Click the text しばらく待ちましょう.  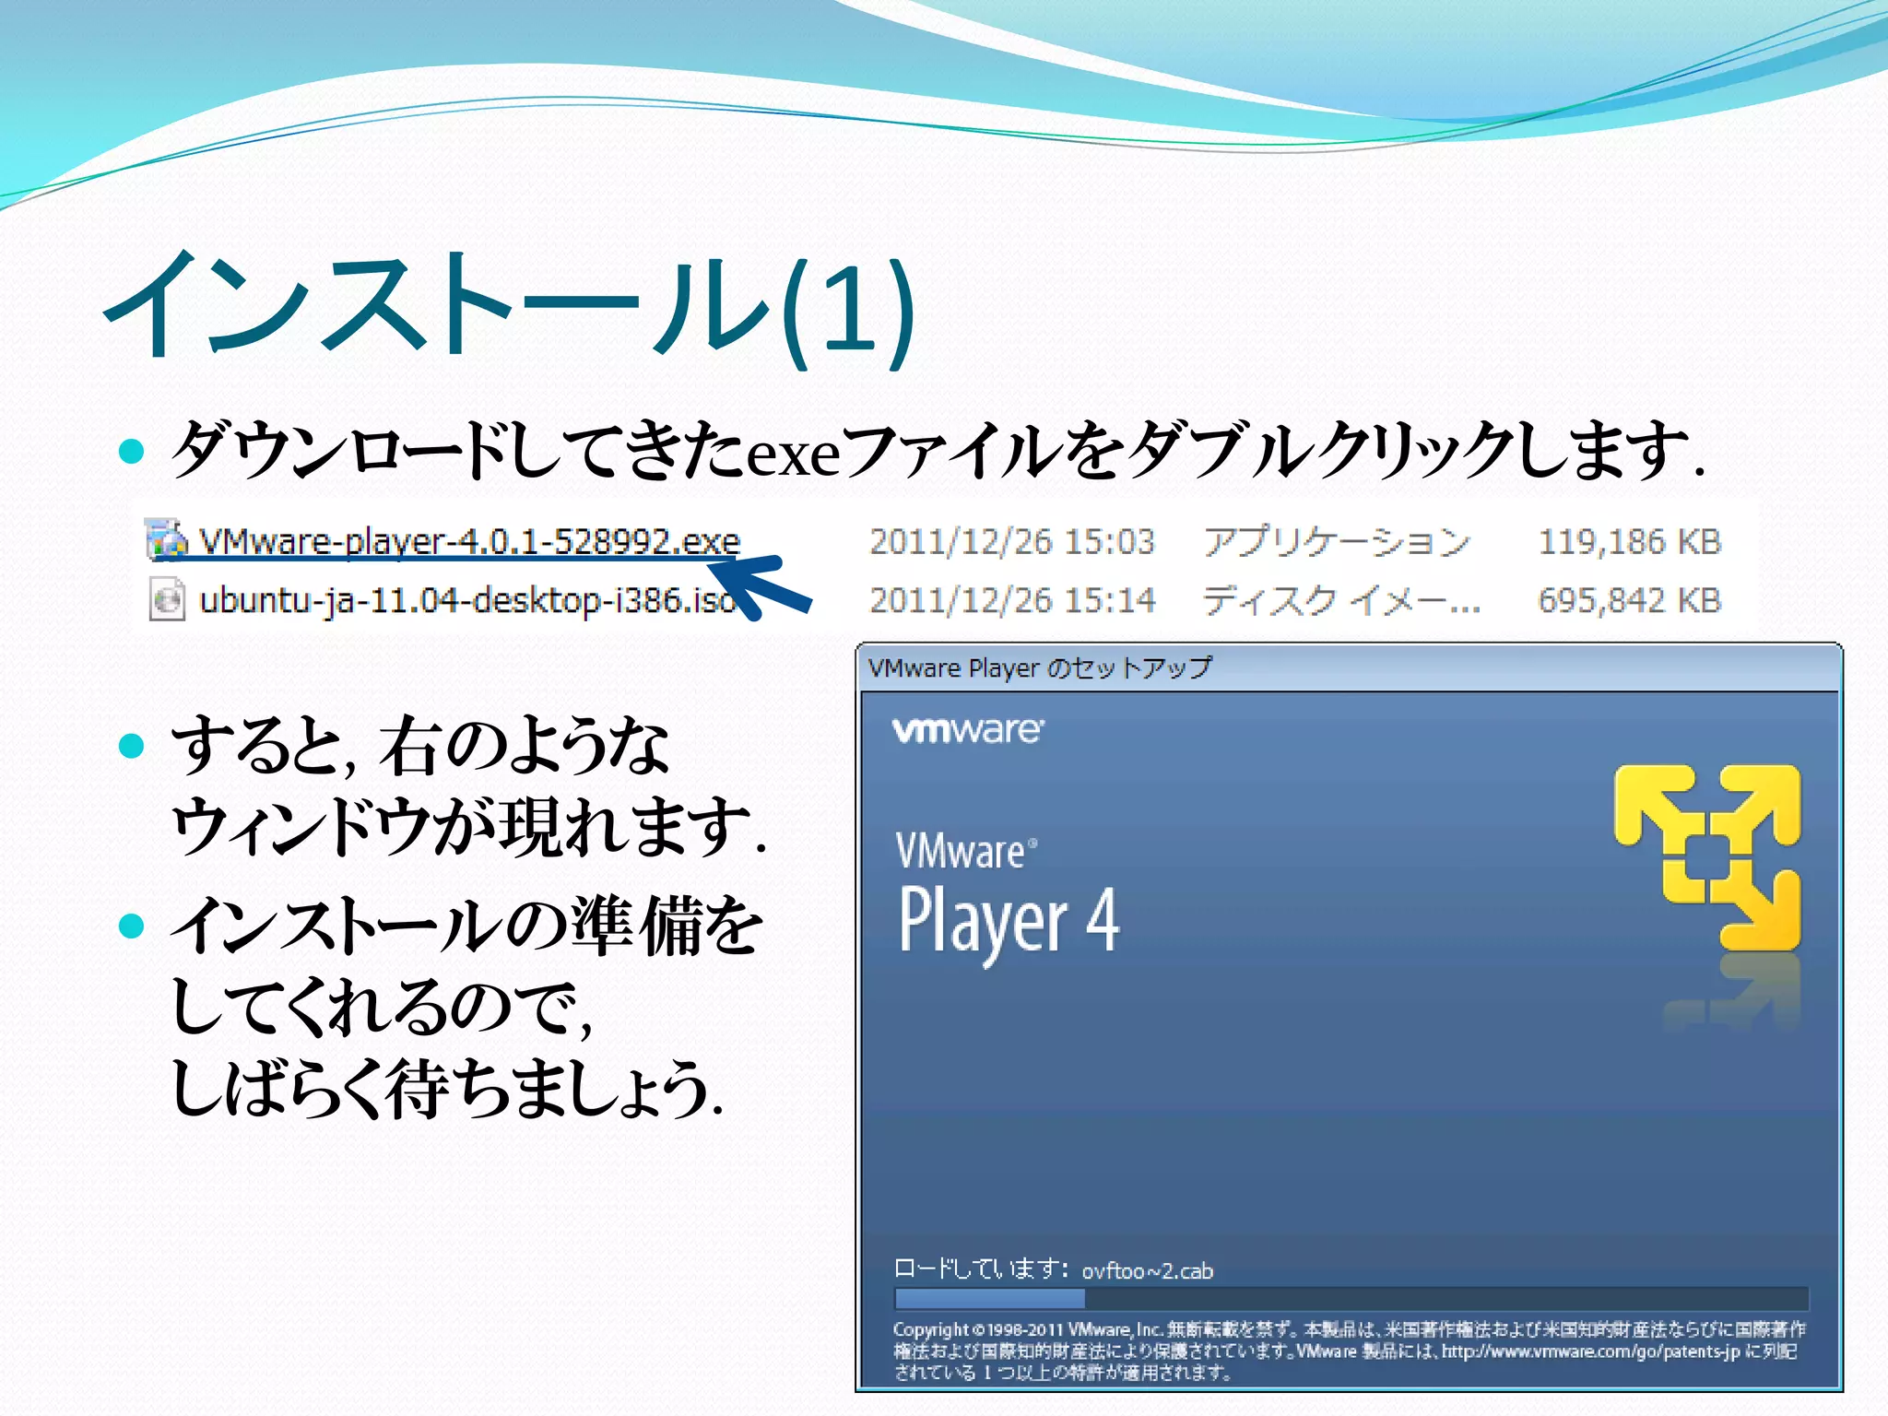point(447,1089)
